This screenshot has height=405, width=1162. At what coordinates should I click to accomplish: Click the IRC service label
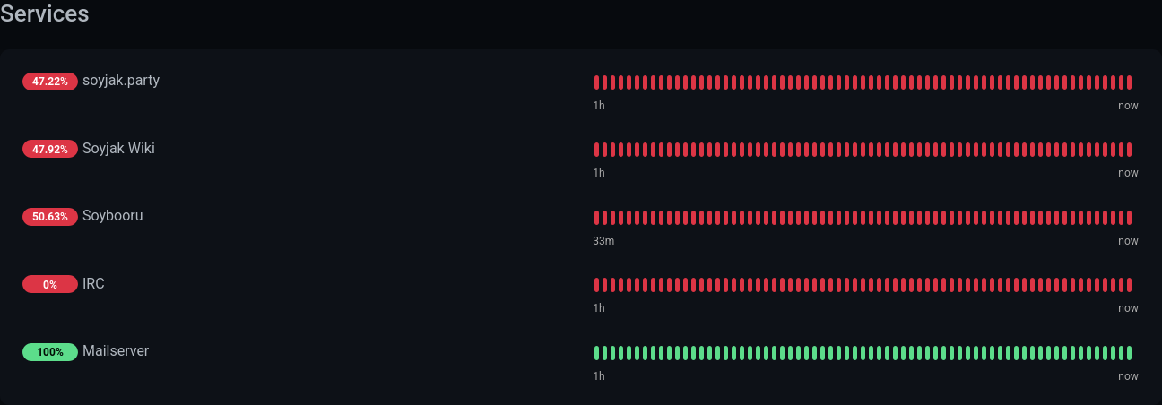pos(93,284)
